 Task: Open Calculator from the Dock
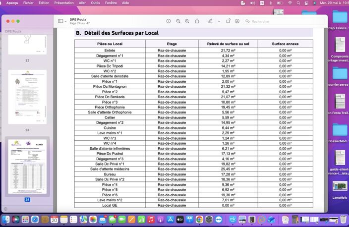click(252, 220)
